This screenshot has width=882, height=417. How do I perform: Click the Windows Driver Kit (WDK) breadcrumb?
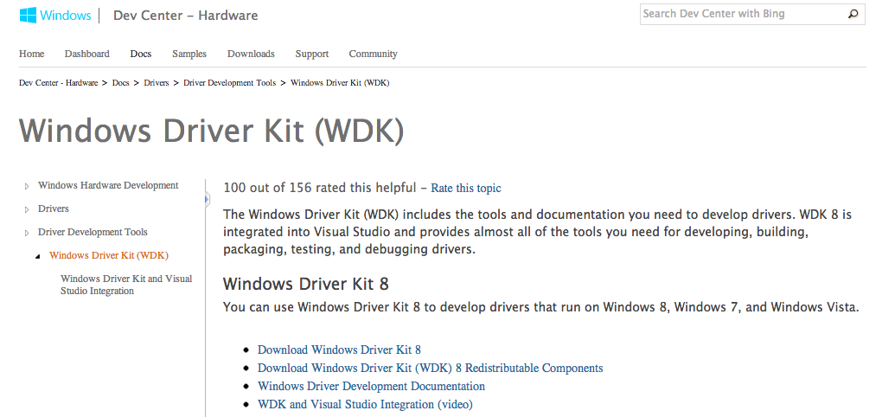[340, 83]
